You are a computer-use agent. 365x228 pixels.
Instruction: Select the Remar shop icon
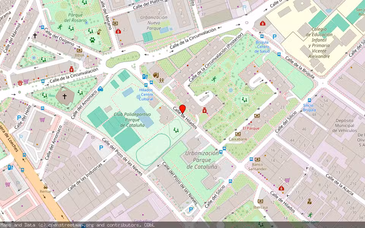point(46,187)
